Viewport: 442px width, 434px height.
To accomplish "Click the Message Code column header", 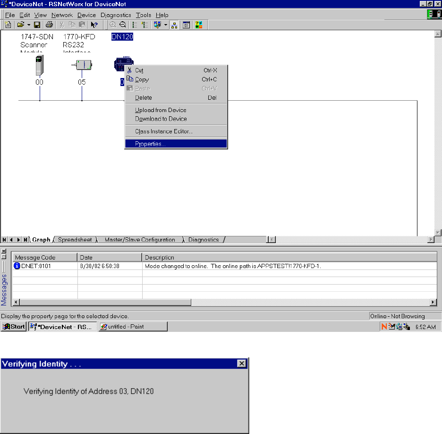I will coord(45,257).
